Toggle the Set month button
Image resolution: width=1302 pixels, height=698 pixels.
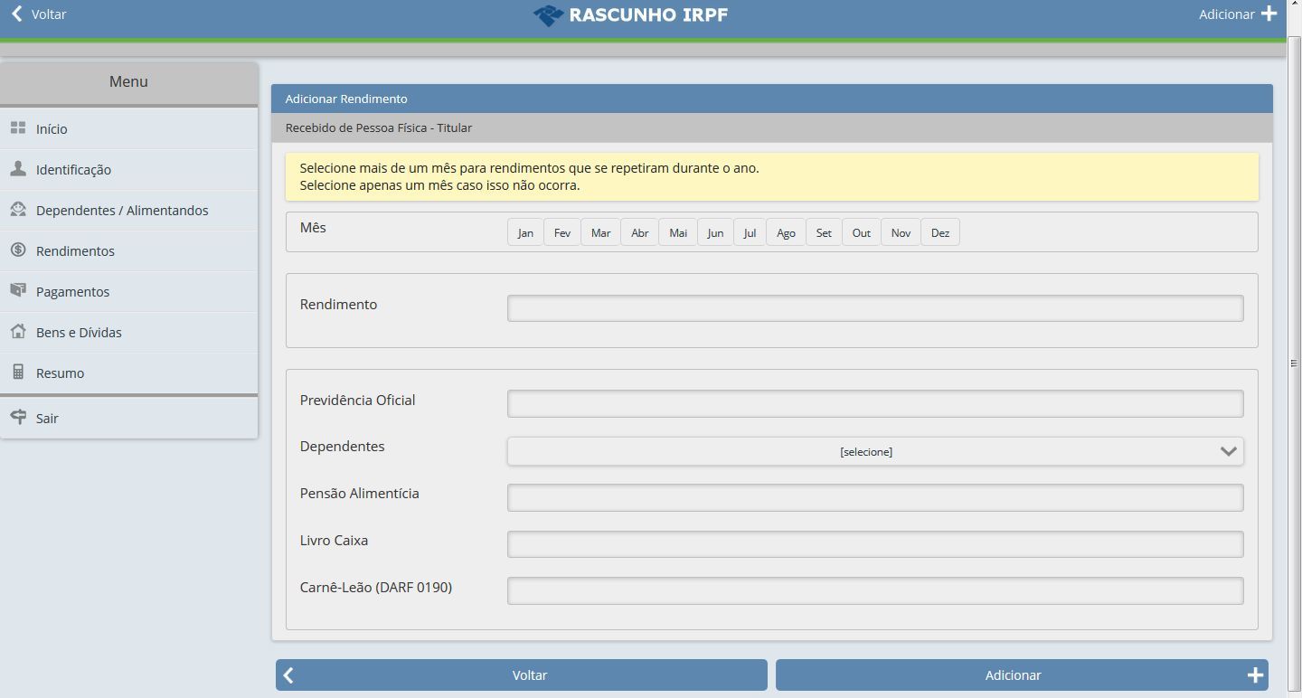pos(824,232)
